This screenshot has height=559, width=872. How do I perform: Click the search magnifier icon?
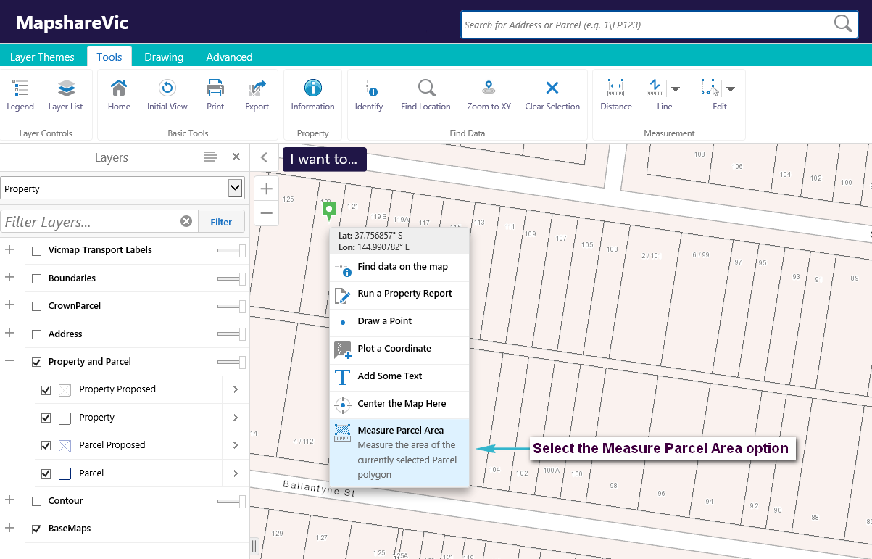843,24
